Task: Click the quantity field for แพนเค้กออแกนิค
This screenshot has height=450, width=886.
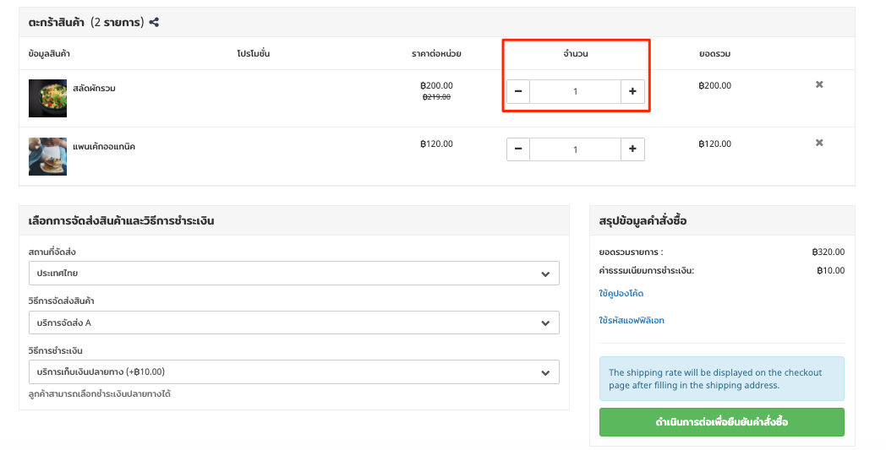Action: point(575,149)
